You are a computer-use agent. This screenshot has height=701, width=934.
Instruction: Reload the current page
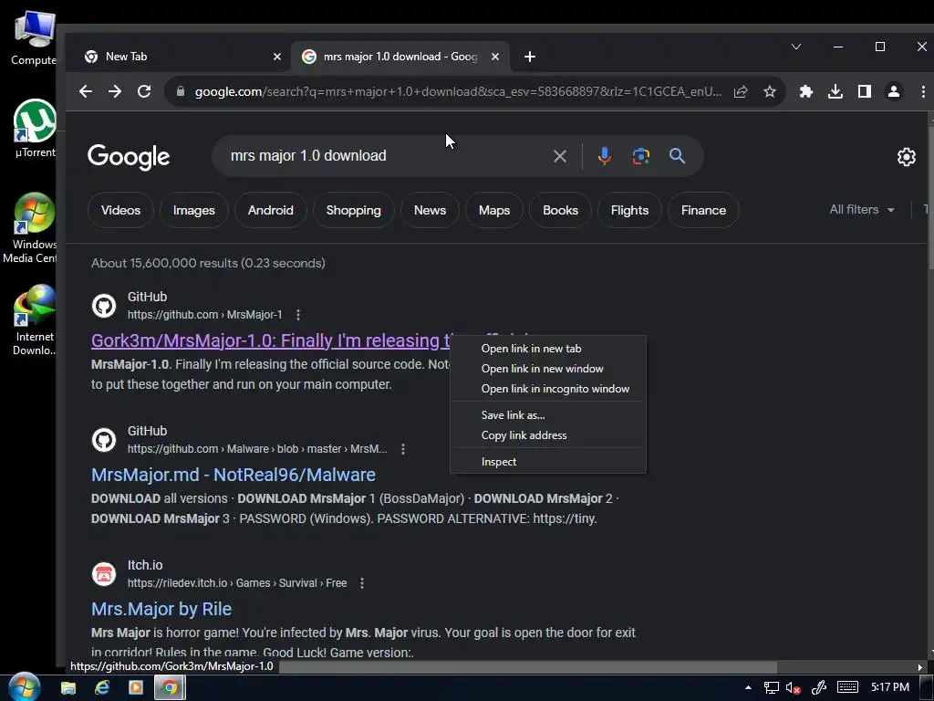coord(144,92)
